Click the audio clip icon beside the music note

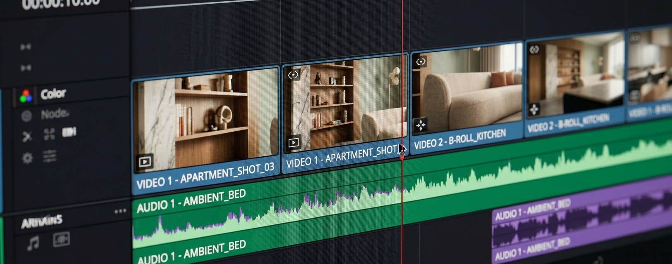tap(61, 239)
